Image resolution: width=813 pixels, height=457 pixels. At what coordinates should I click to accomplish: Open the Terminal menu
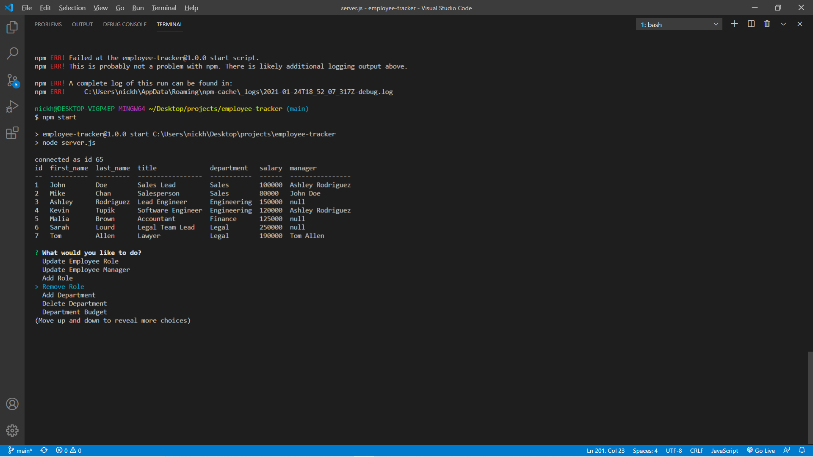click(x=163, y=8)
